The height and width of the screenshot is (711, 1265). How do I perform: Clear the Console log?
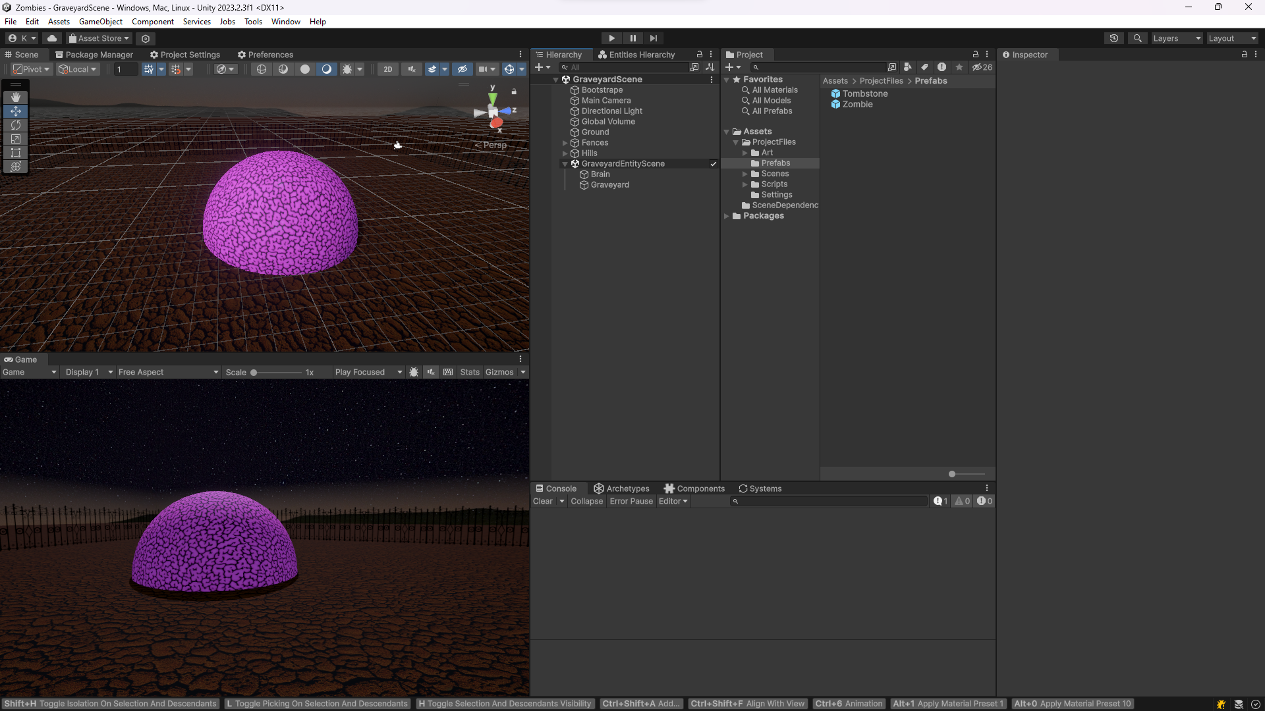pyautogui.click(x=542, y=501)
